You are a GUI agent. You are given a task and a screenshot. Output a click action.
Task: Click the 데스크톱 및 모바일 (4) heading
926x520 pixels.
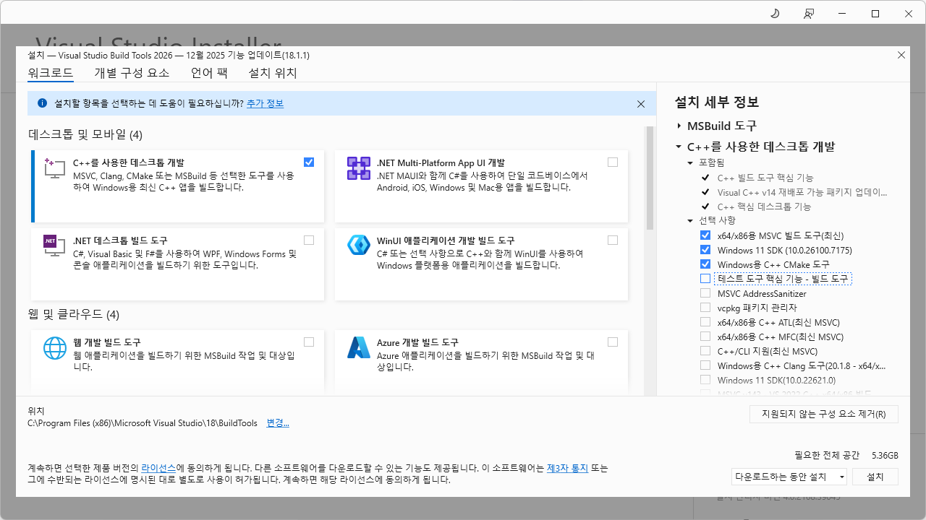[85, 134]
